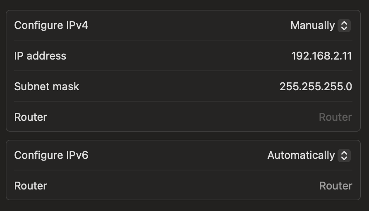
Task: Click the IP address field showing 192.168.2.11
Action: [x=321, y=56]
